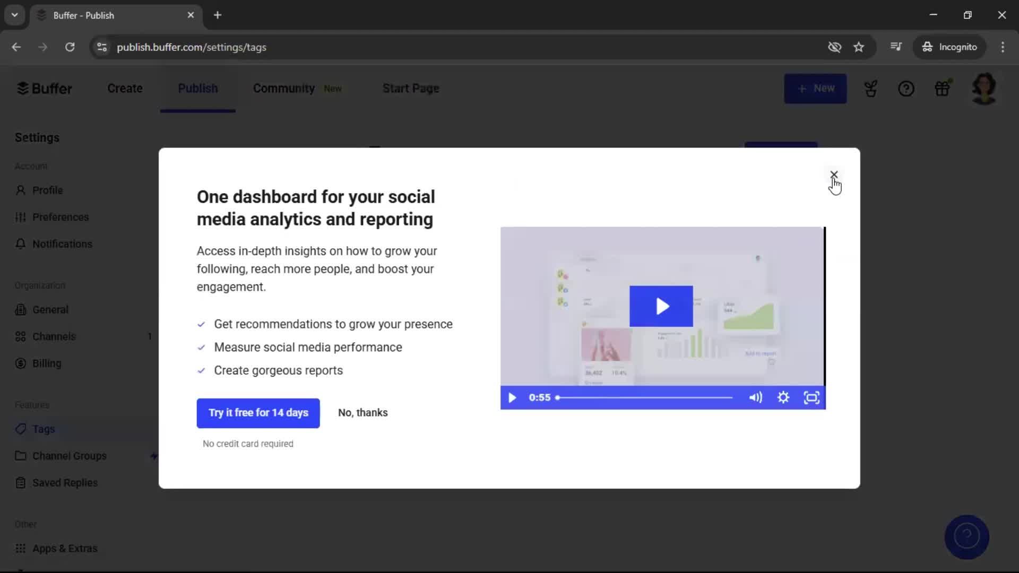
Task: Enable fullscreen on the video player
Action: click(x=811, y=397)
